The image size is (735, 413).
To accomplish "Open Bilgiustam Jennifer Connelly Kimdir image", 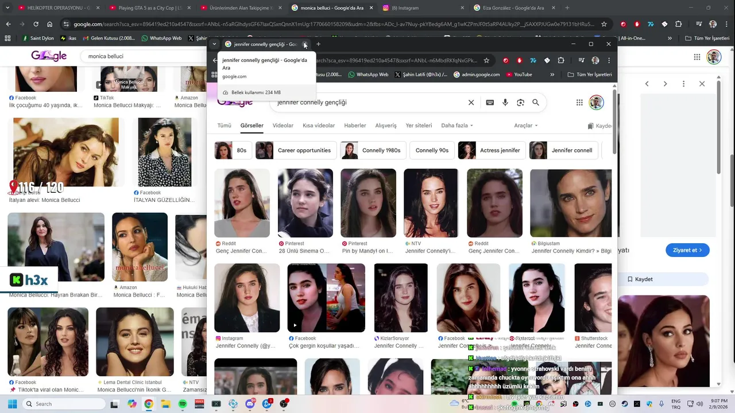I will (571, 203).
